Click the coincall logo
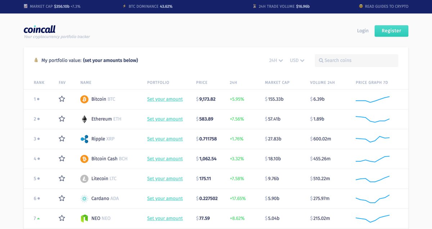The width and height of the screenshot is (432, 229). [40, 29]
